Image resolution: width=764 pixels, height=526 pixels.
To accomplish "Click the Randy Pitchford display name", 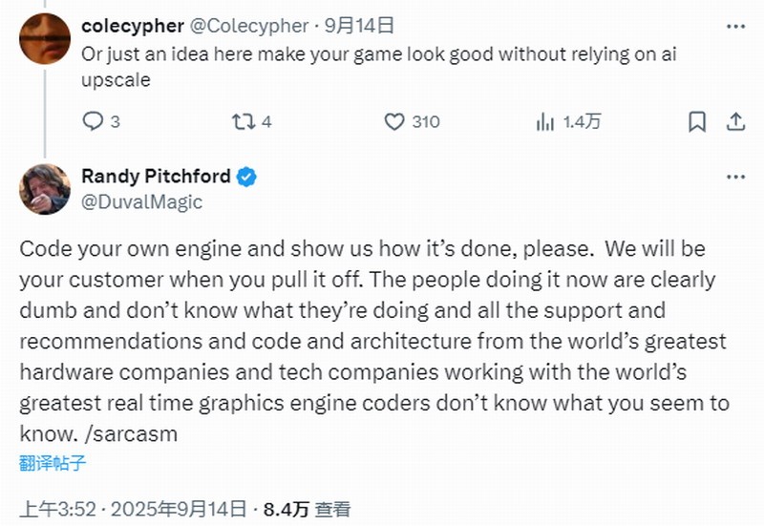I will [x=156, y=177].
